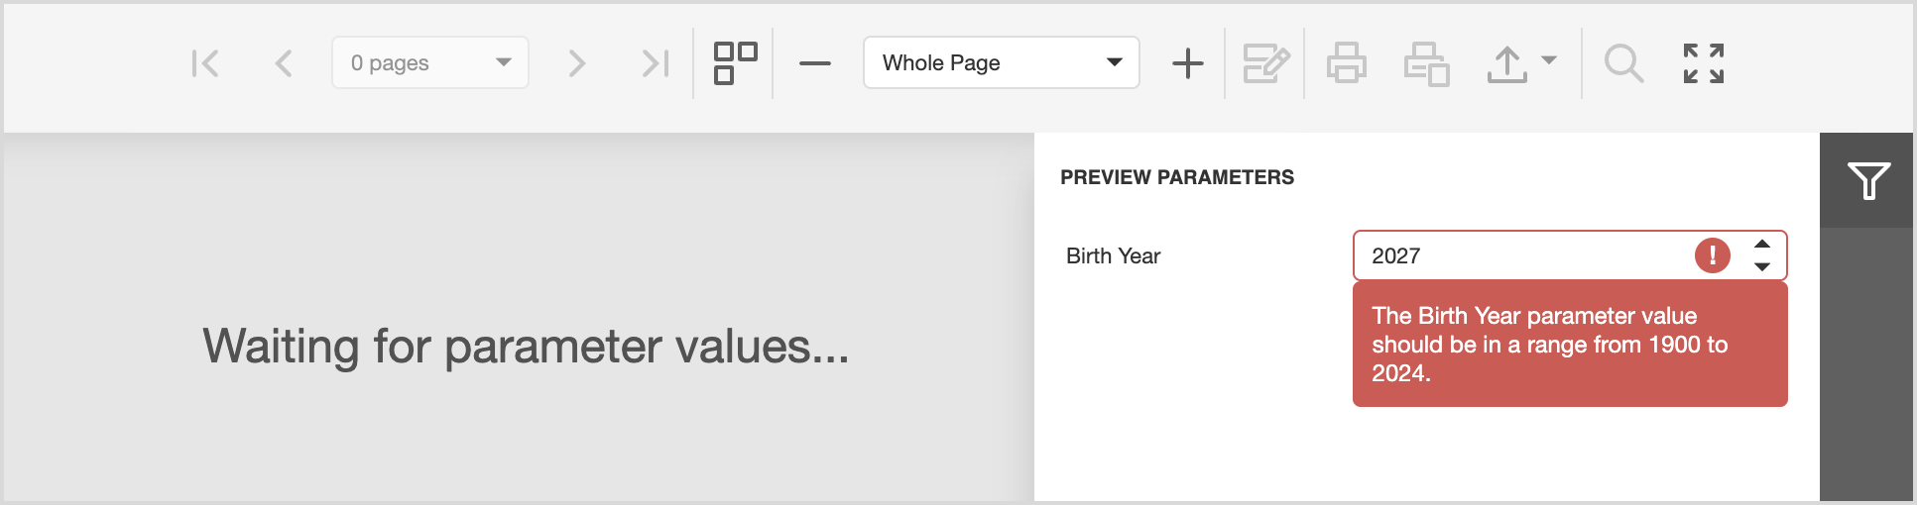Viewport: 1918px width, 505px height.
Task: Open the search panel
Action: [1623, 63]
